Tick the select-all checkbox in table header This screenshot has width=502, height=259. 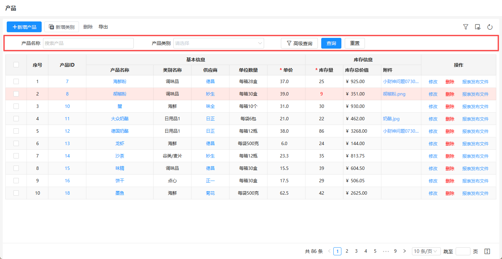coord(16,65)
